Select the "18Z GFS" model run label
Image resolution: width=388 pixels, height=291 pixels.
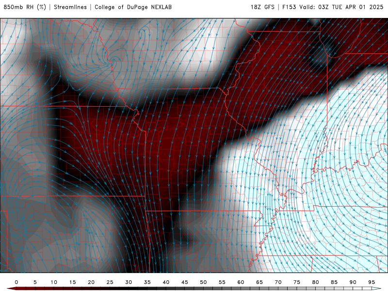click(x=262, y=7)
